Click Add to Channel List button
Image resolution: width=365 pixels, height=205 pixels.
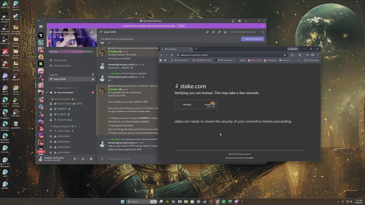(252, 39)
